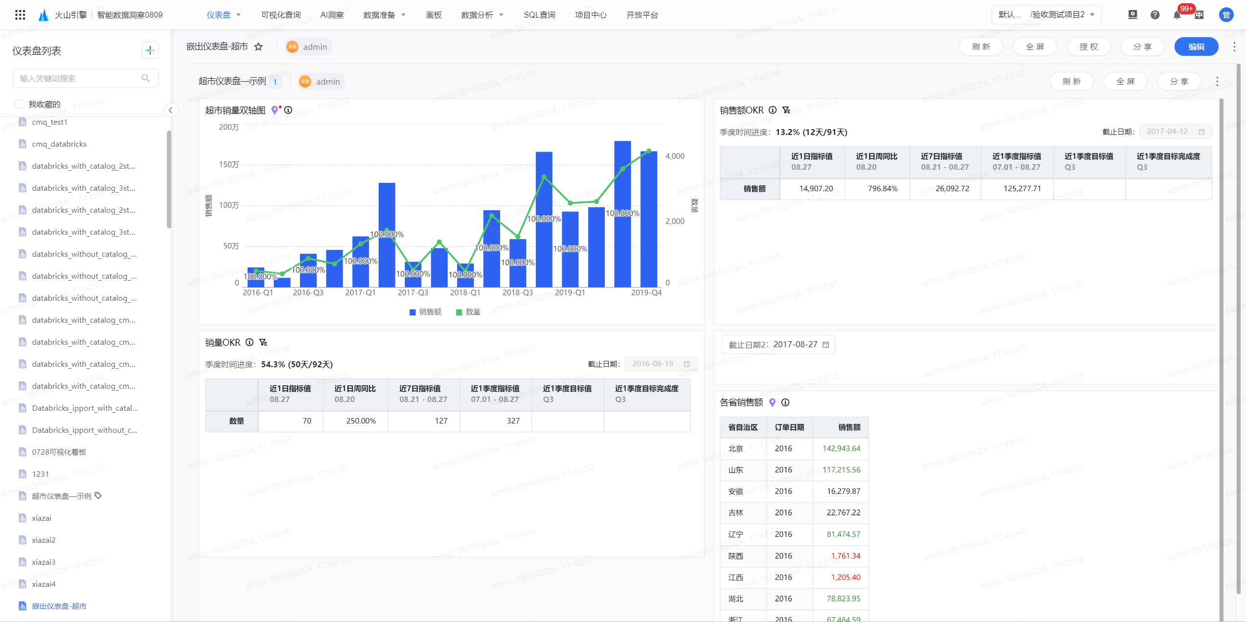Open the Databricks_ipport_with_catal... dashboard
Screen dimensions: 1246x622
coord(85,408)
